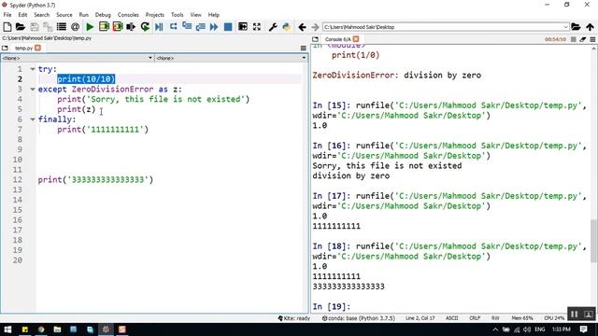The image size is (598, 336).
Task: Click the @ symbol finder icon
Action: click(75, 27)
